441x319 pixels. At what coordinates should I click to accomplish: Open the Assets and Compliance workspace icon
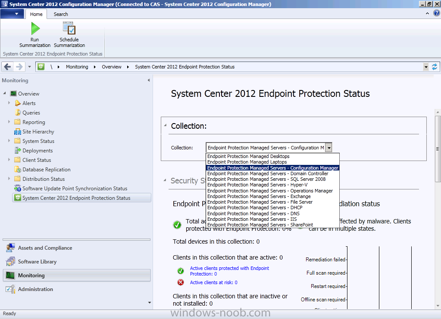(x=11, y=248)
